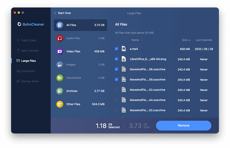The width and height of the screenshot is (230, 148).
Task: Select the All Files category
Action: point(80,25)
